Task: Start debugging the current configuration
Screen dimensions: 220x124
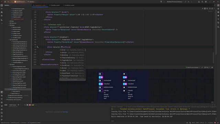Action: pos(189,2)
